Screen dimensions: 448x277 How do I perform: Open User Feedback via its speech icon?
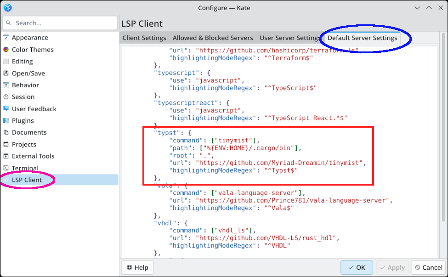[x=6, y=108]
